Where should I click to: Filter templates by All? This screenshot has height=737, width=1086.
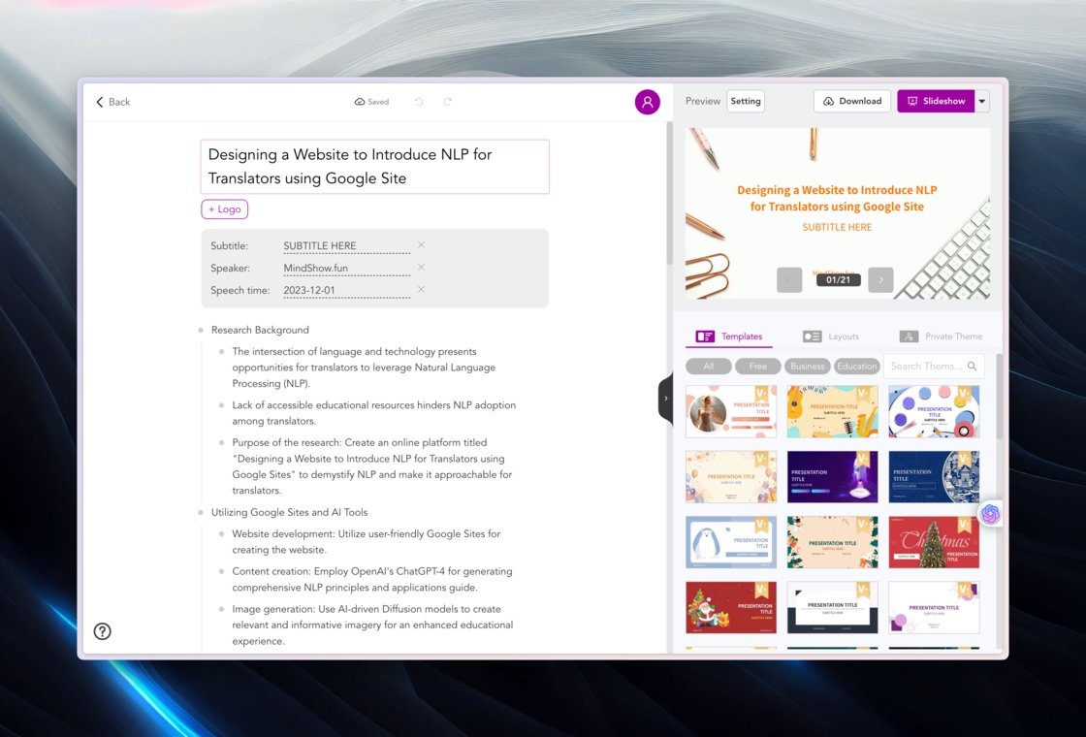pos(709,366)
